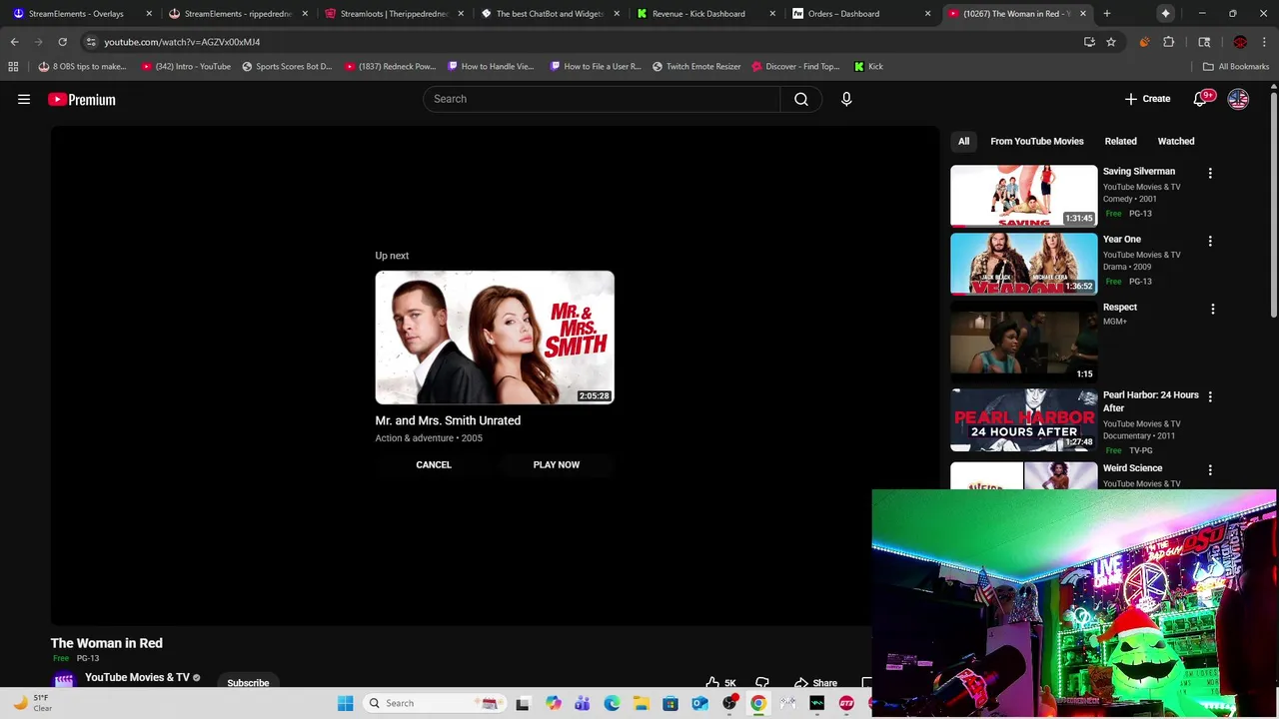The height and width of the screenshot is (719, 1279).
Task: Open Year One movie thumbnail
Action: point(1023,264)
